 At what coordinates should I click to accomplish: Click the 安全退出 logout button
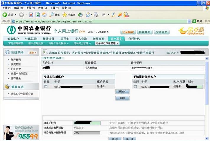coord(162,32)
